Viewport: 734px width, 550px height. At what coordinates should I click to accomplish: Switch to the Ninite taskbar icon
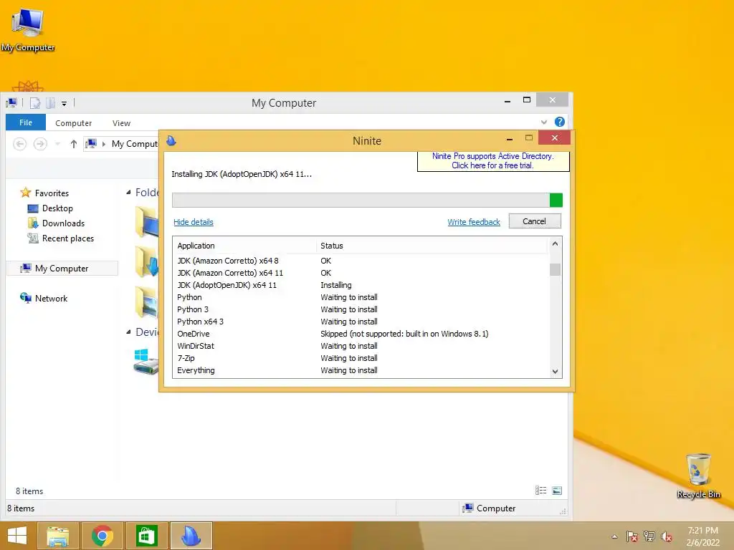(x=191, y=536)
